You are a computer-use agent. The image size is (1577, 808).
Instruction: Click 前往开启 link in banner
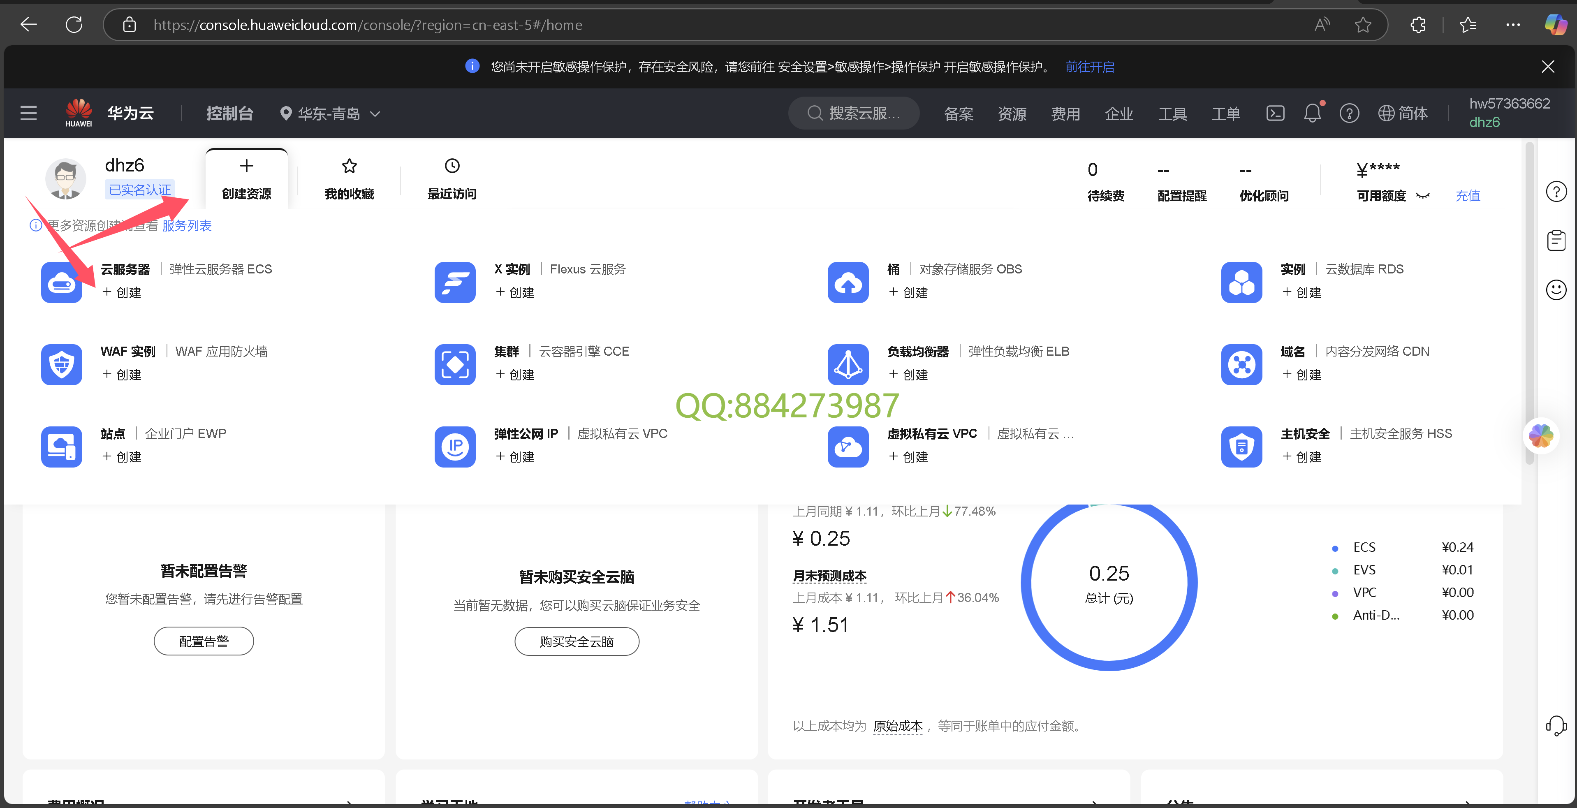(x=1090, y=67)
